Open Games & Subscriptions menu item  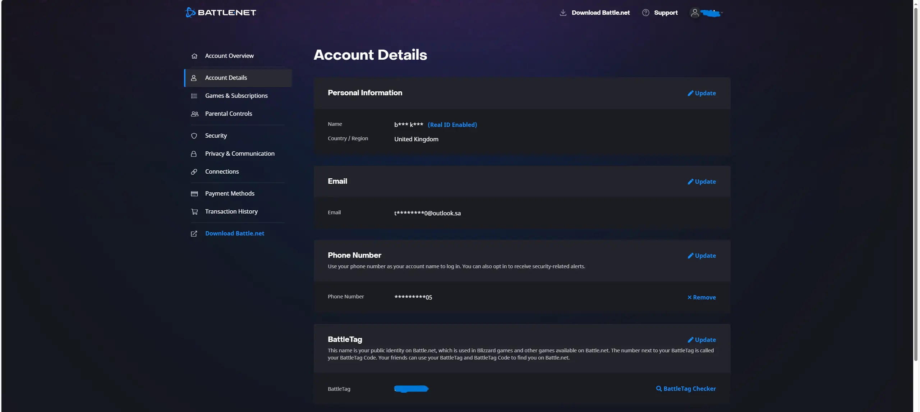point(236,96)
